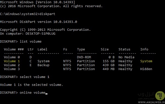Click the 'Type' column header

click(x=81, y=49)
